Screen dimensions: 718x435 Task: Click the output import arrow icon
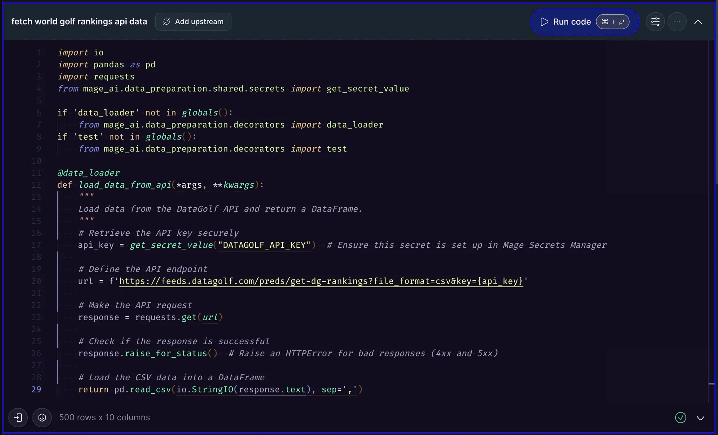pyautogui.click(x=18, y=417)
